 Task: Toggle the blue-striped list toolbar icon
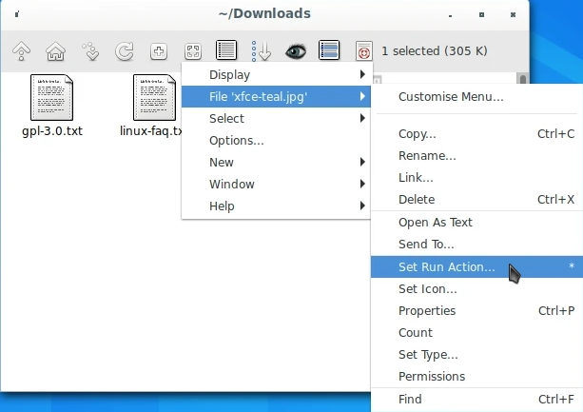pyautogui.click(x=329, y=51)
